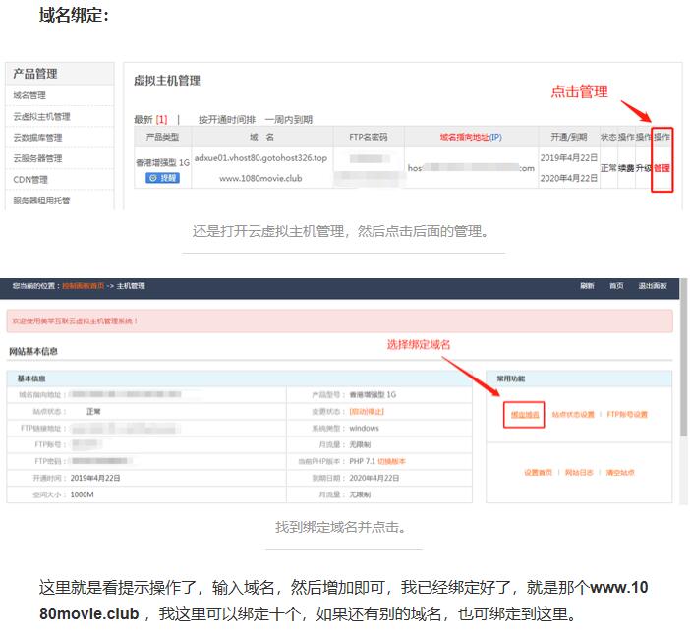Click 控制面板首页 breadcrumb link
The width and height of the screenshot is (690, 639).
(x=84, y=286)
